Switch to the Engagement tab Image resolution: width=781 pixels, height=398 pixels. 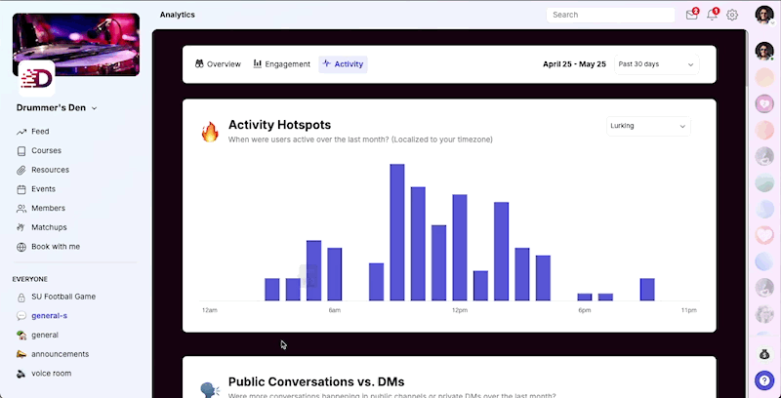click(281, 64)
